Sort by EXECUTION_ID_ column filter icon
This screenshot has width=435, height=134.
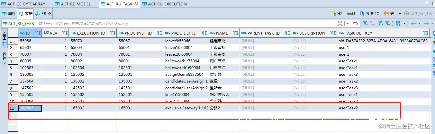[x=113, y=33]
